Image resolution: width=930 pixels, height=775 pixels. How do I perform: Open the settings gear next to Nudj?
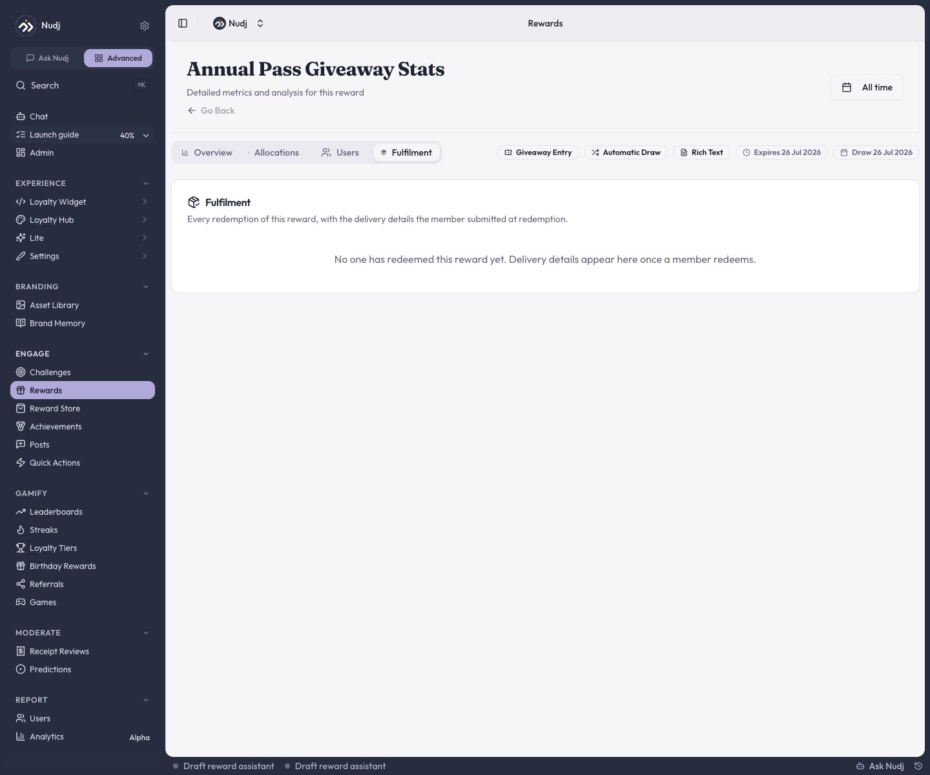pos(145,26)
